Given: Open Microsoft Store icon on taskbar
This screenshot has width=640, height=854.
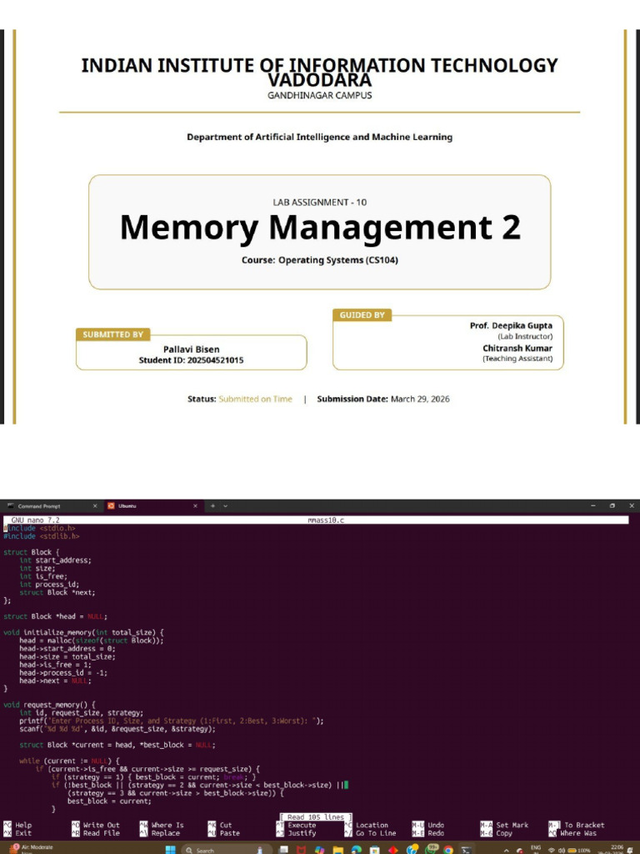Looking at the screenshot, I should pyautogui.click(x=374, y=850).
